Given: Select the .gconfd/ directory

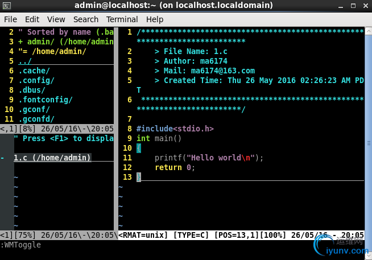Looking at the screenshot, I should 36,119.
